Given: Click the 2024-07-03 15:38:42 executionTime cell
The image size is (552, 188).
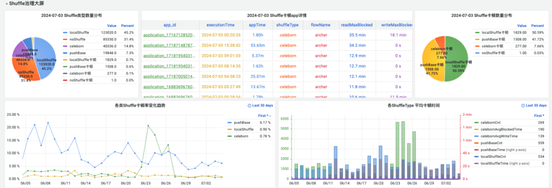Looking at the screenshot, I should [221, 45].
